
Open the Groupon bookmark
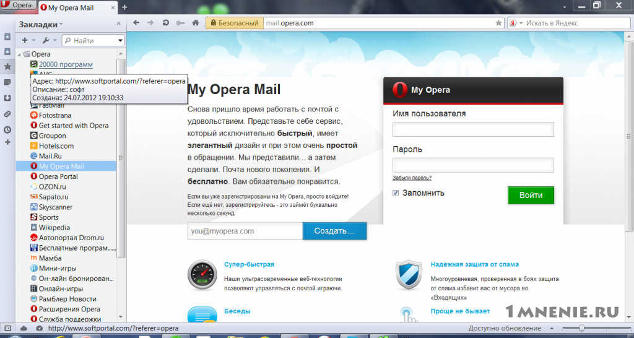52,136
